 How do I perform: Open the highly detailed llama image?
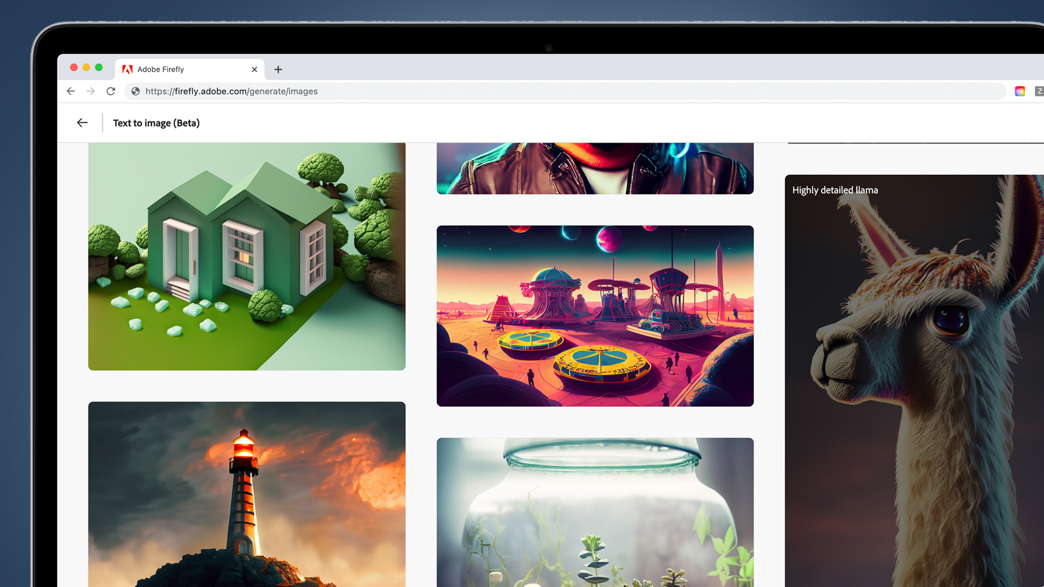pos(911,380)
